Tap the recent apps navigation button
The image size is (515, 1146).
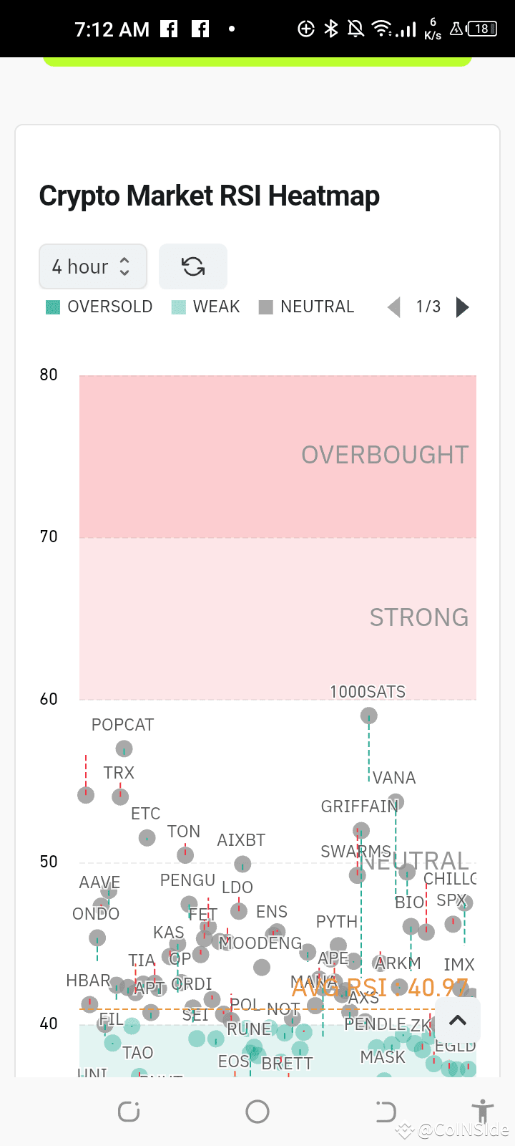[x=128, y=1111]
